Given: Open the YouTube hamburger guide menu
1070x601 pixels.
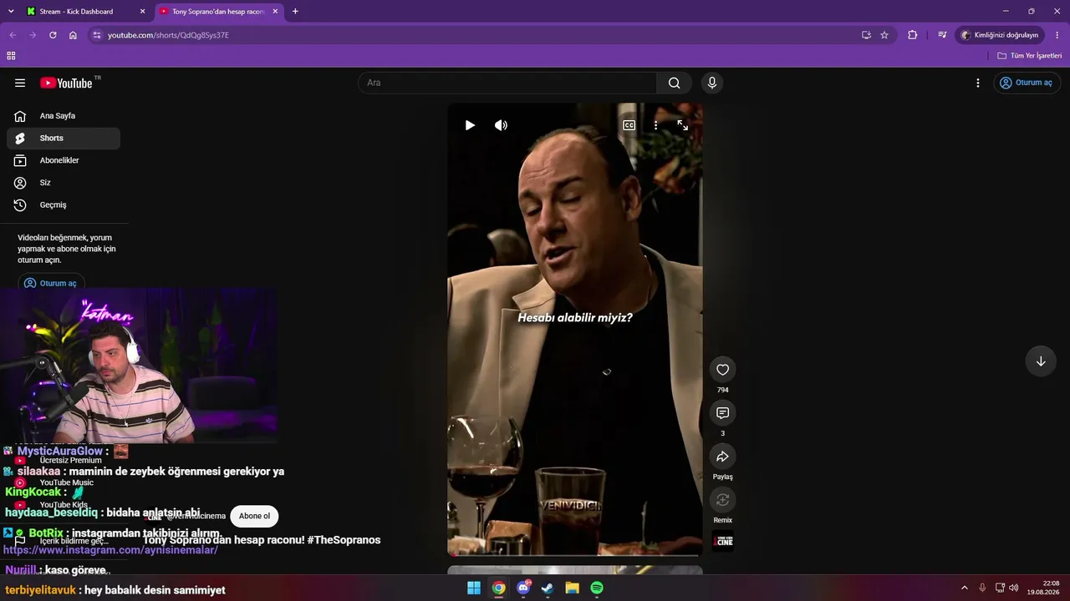Looking at the screenshot, I should tap(20, 83).
